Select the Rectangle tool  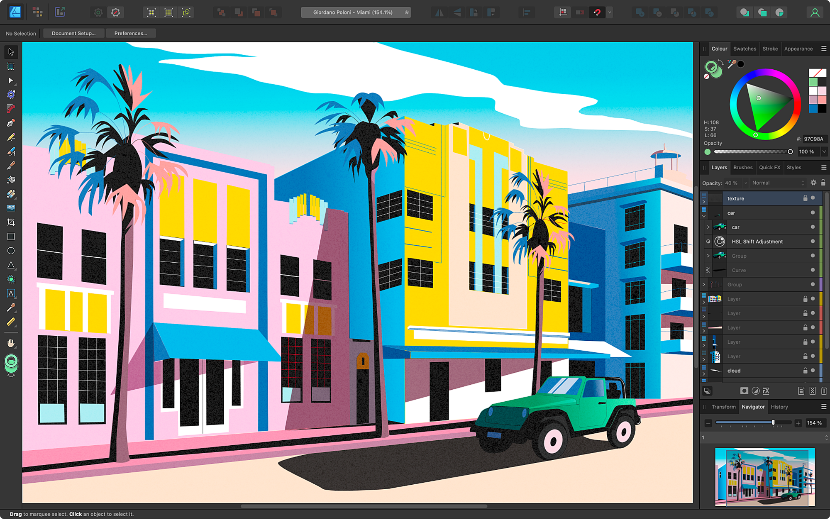(x=10, y=237)
